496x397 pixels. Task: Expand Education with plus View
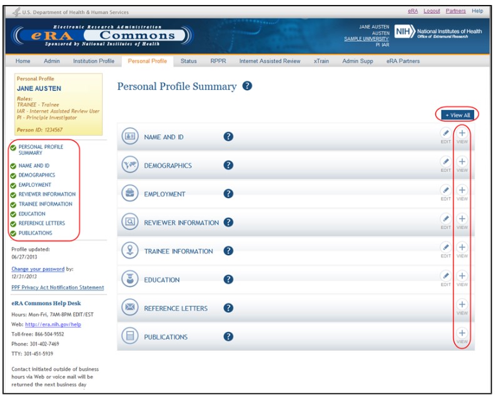[462, 278]
